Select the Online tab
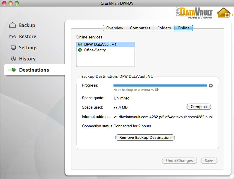Image resolution: width=234 pixels, height=179 pixels. point(184,28)
